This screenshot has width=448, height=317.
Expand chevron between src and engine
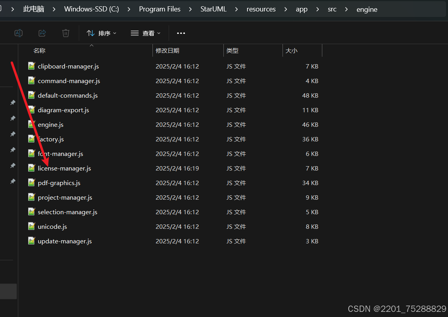click(x=346, y=9)
